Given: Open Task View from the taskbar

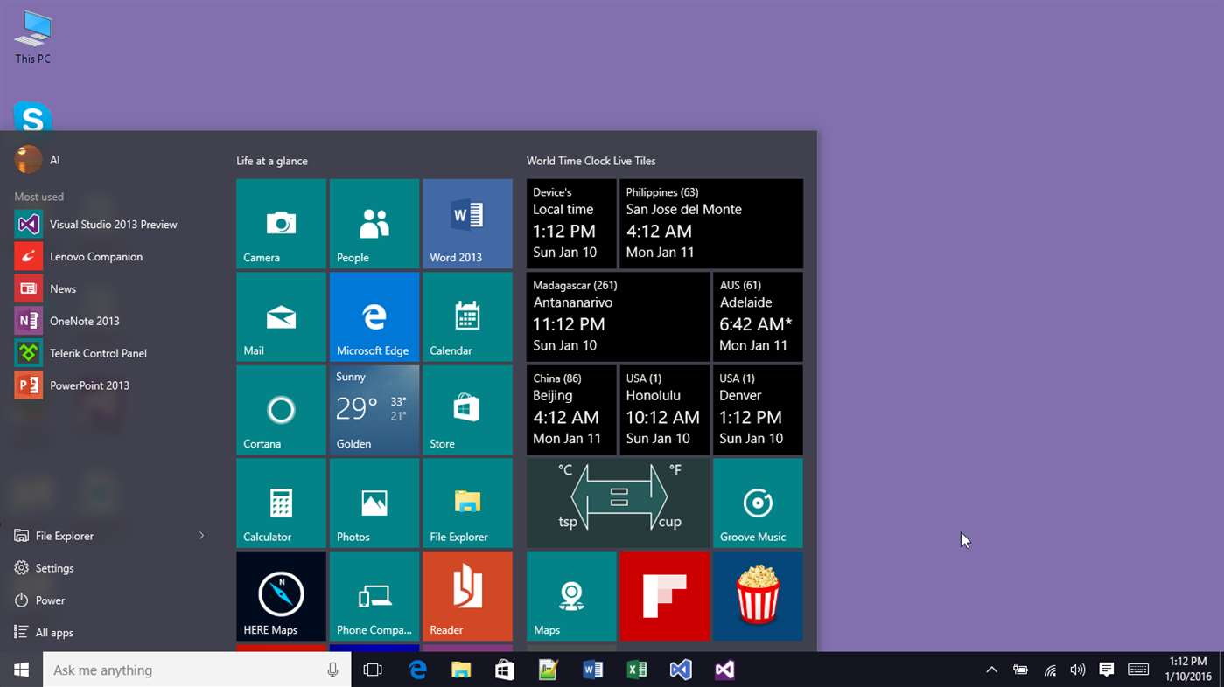Looking at the screenshot, I should (x=373, y=670).
